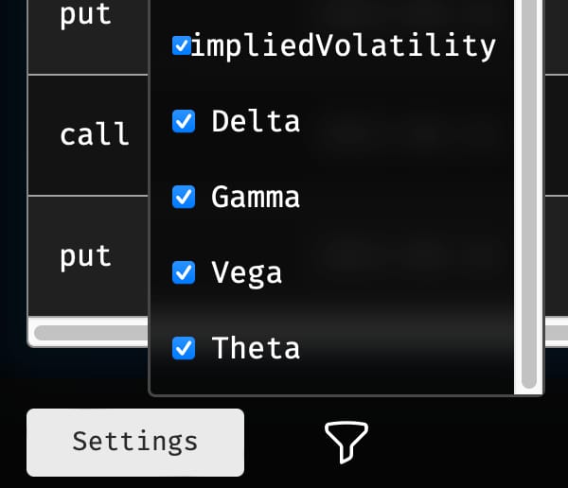This screenshot has height=488, width=568.
Task: Click the table's scrollbar right of the popup
Action: 557,332
